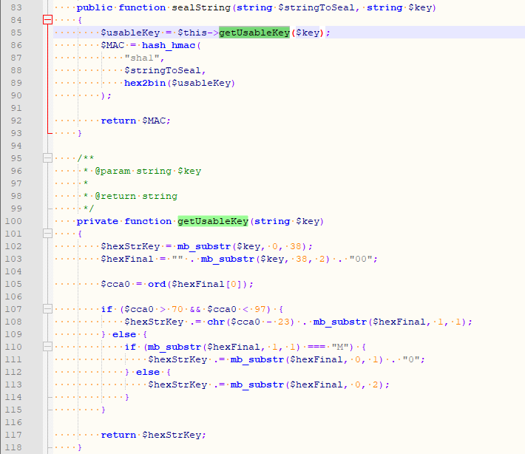Click hash_hmac on line 86

pos(169,45)
